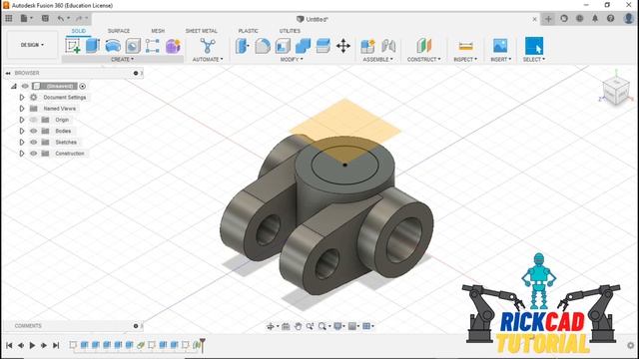Switch to the SHEET METAL tab
This screenshot has width=639, height=359.
pyautogui.click(x=202, y=31)
